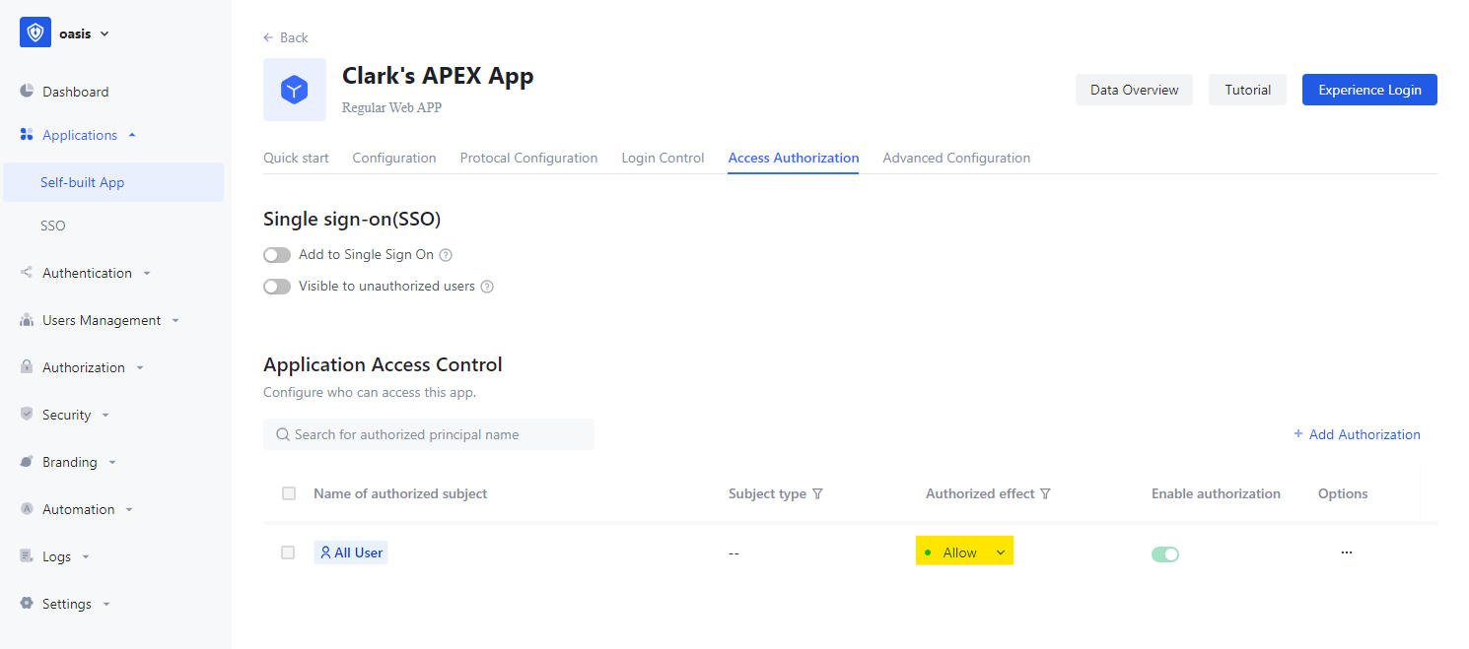This screenshot has width=1469, height=649.
Task: Click the Authorized effect filter icon
Action: (x=1045, y=494)
